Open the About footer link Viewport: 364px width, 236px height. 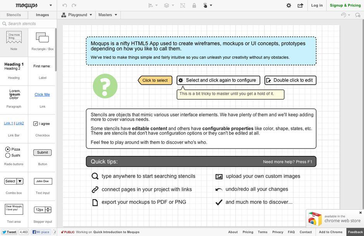click(233, 232)
